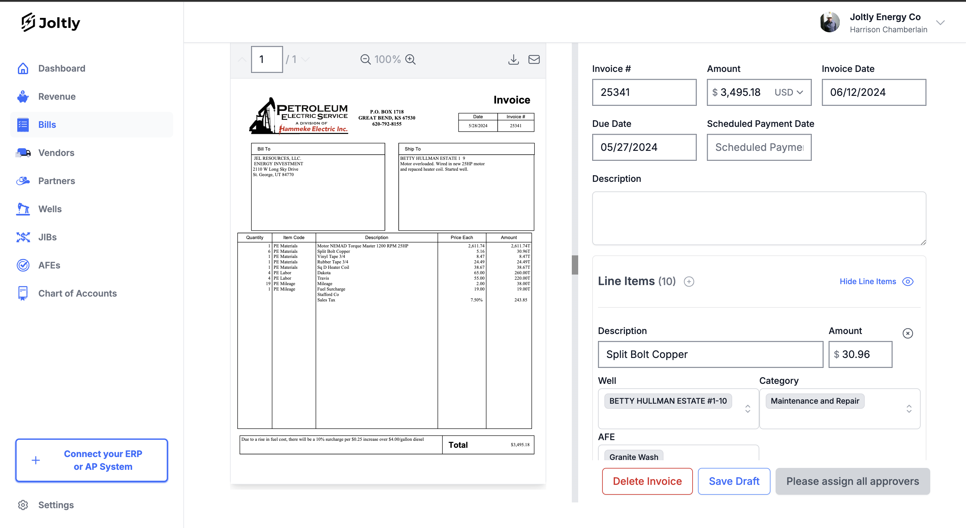Click the email envelope icon
The image size is (966, 528).
tap(534, 59)
